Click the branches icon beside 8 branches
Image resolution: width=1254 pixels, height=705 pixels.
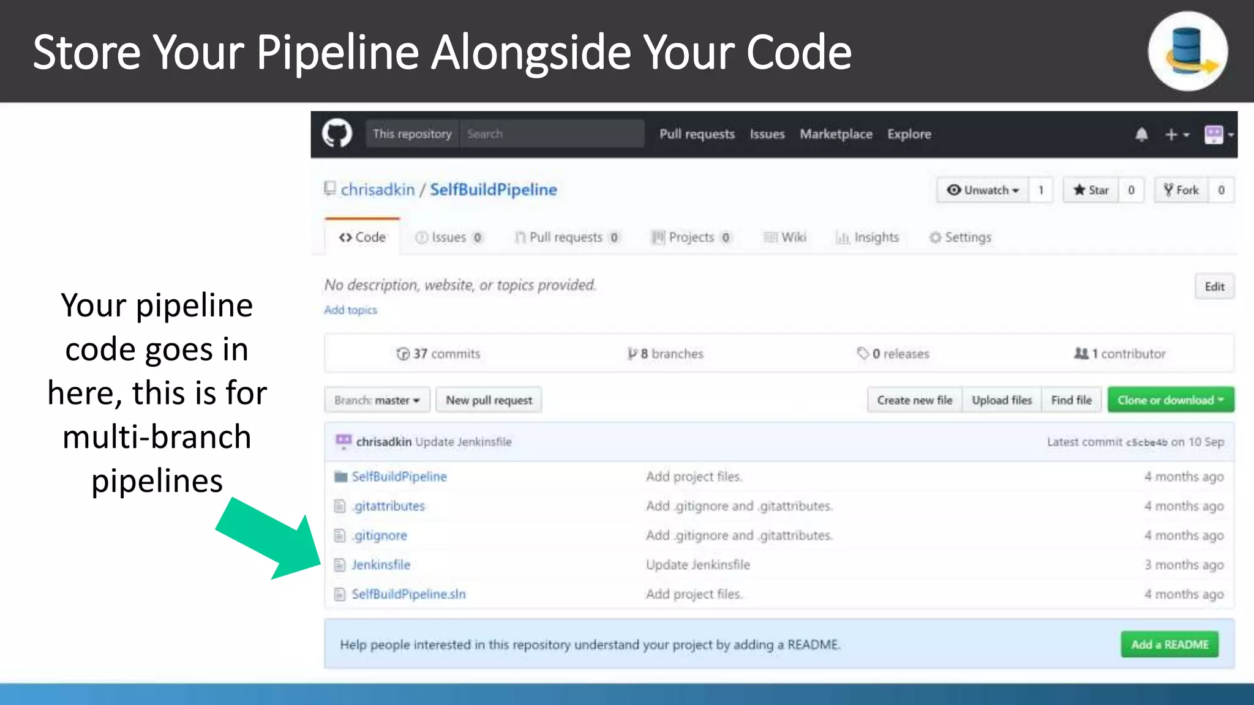click(633, 354)
